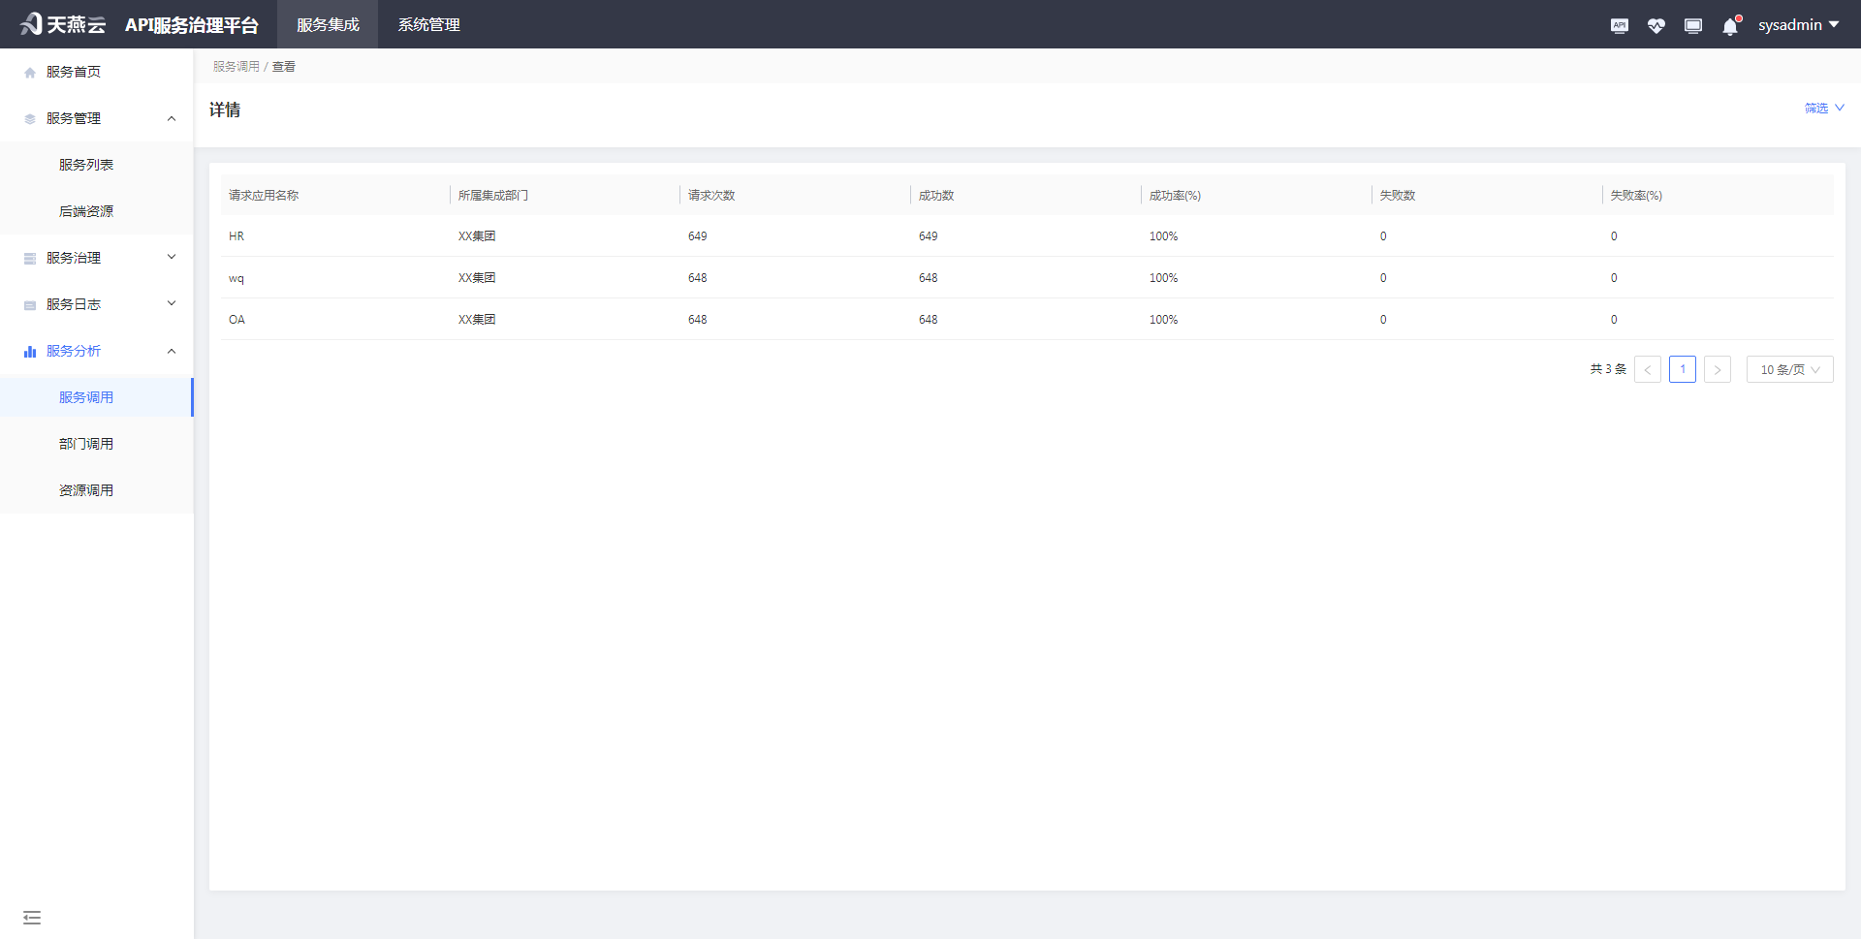Click the monitor screen icon
Screen dimensions: 1861x939
coord(1692,25)
